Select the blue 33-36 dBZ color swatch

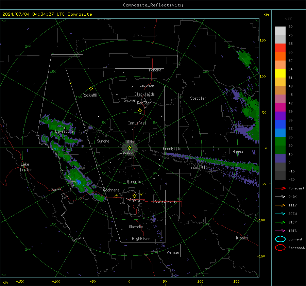click(280, 124)
